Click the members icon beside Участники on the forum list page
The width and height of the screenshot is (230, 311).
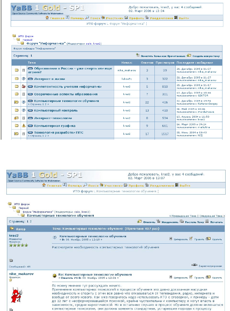(103, 17)
